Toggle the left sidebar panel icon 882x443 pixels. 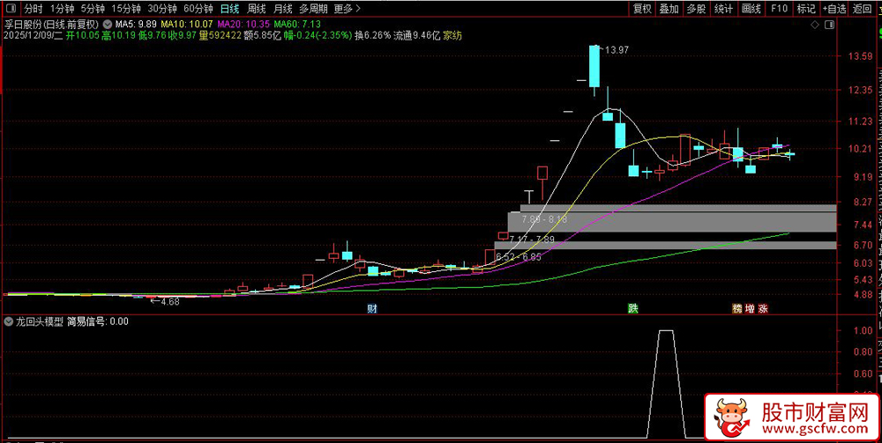11,9
